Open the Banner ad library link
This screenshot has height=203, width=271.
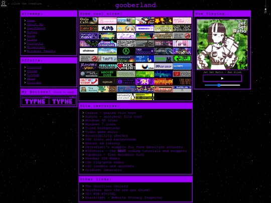(x=102, y=143)
